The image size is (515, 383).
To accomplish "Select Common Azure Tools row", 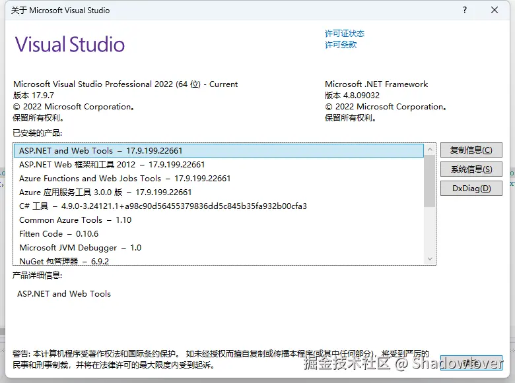I will tap(219, 220).
